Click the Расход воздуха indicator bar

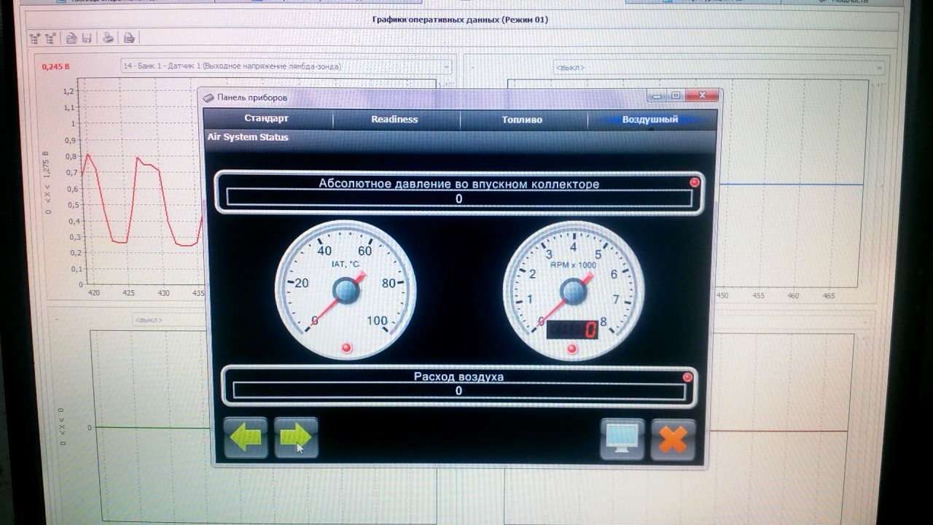(458, 385)
